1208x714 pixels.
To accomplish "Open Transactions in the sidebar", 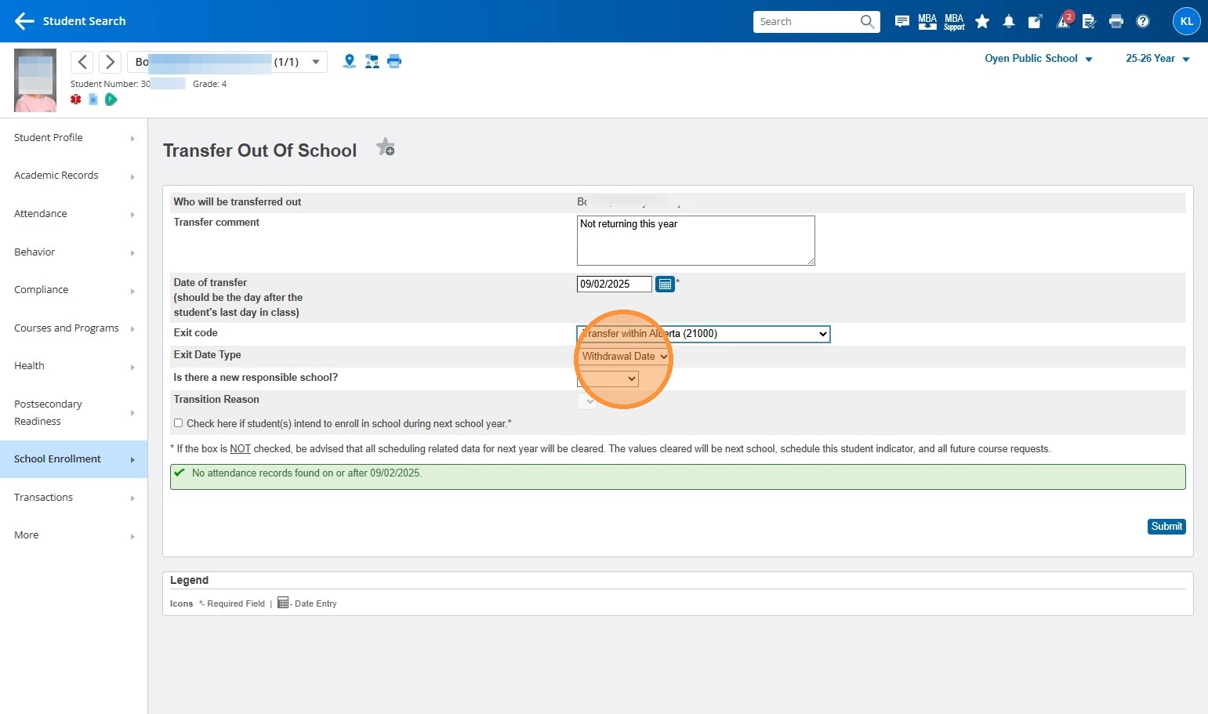I will click(x=74, y=498).
